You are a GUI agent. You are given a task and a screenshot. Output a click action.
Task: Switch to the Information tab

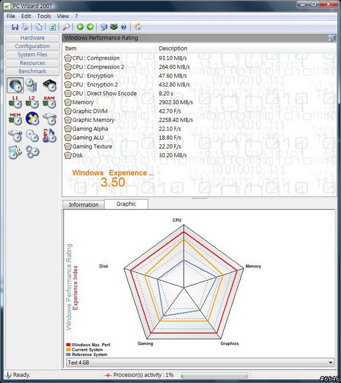click(x=84, y=205)
